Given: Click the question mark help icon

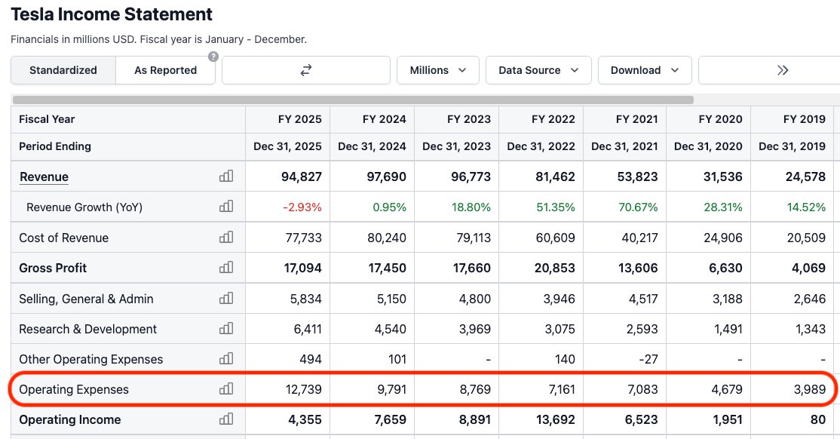Looking at the screenshot, I should [x=213, y=57].
